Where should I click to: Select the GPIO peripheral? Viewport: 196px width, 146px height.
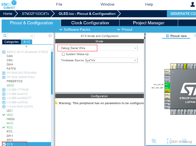pos(10,85)
